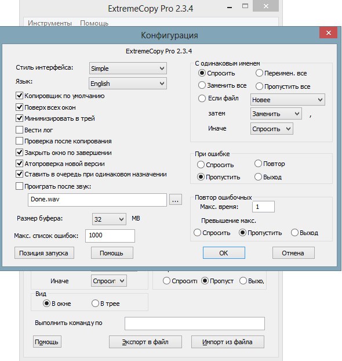The width and height of the screenshot is (342, 361).
Task: Click the Выполнить команду по input field
Action: [195, 323]
